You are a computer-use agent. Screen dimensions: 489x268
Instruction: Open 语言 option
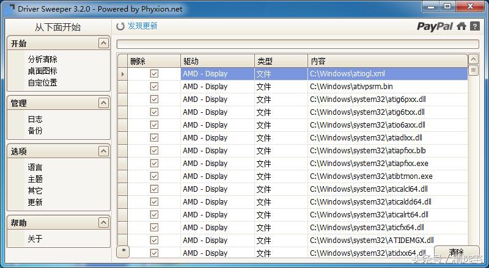tap(35, 167)
